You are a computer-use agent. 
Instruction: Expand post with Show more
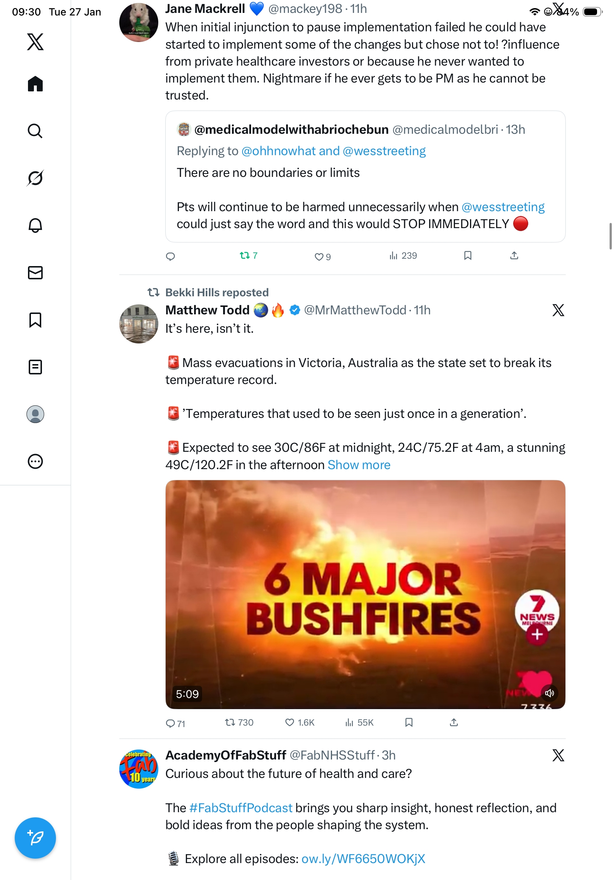tap(359, 465)
